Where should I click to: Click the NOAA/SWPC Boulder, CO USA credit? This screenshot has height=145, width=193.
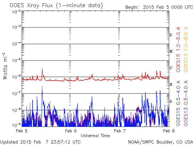(x=160, y=142)
